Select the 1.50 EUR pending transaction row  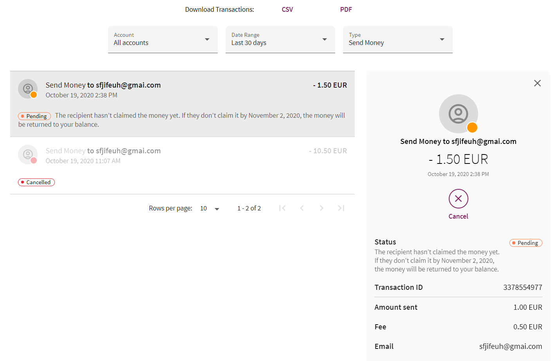coord(182,104)
